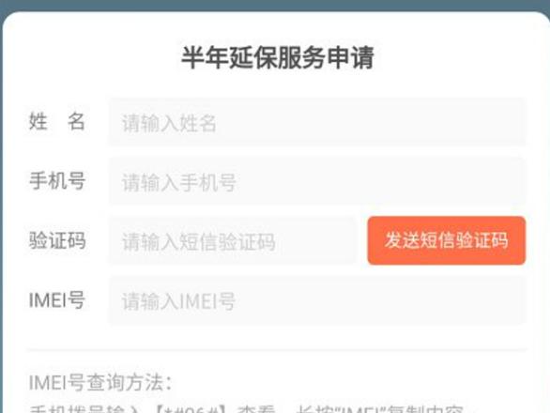Focus the 姓名 name input field

click(317, 122)
